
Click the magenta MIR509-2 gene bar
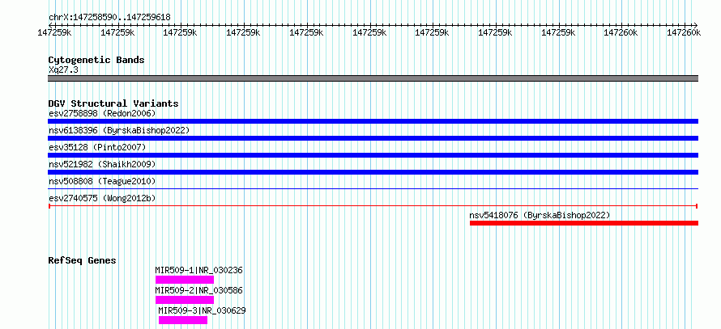tap(185, 300)
